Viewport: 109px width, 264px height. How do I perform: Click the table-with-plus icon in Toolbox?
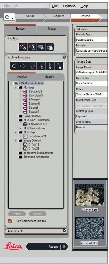(x=41, y=47)
